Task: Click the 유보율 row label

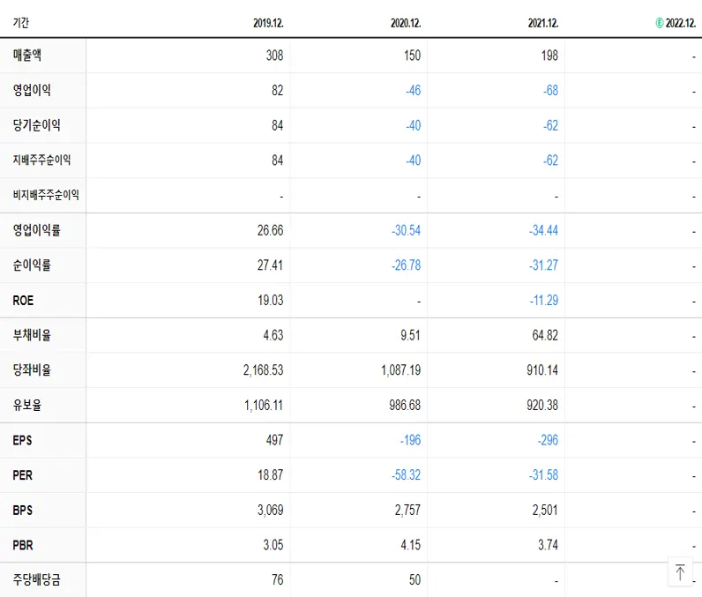Action: point(27,405)
